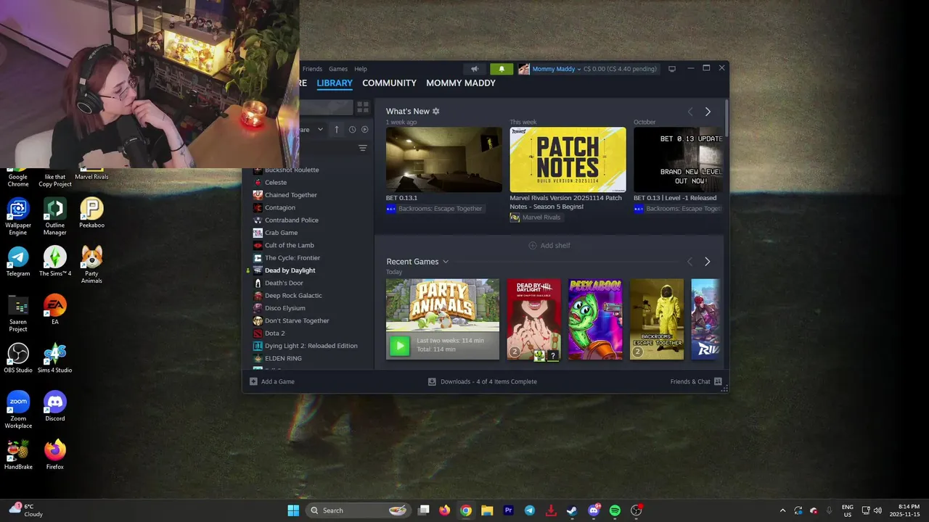
Task: Open Friends & Chat
Action: click(696, 381)
